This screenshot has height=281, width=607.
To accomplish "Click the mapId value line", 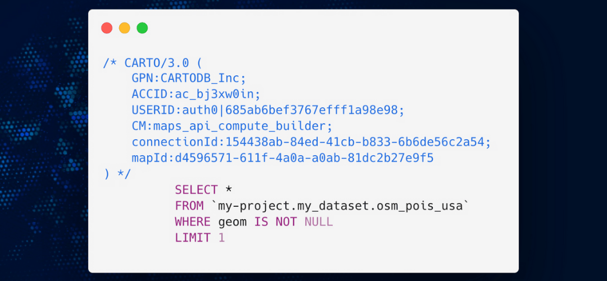I will point(283,158).
